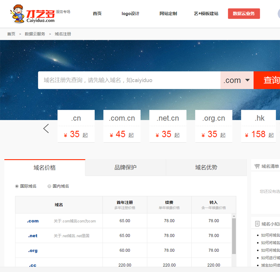
Task: Click the shopping cart icon beside 域名清单
Action: [257, 166]
